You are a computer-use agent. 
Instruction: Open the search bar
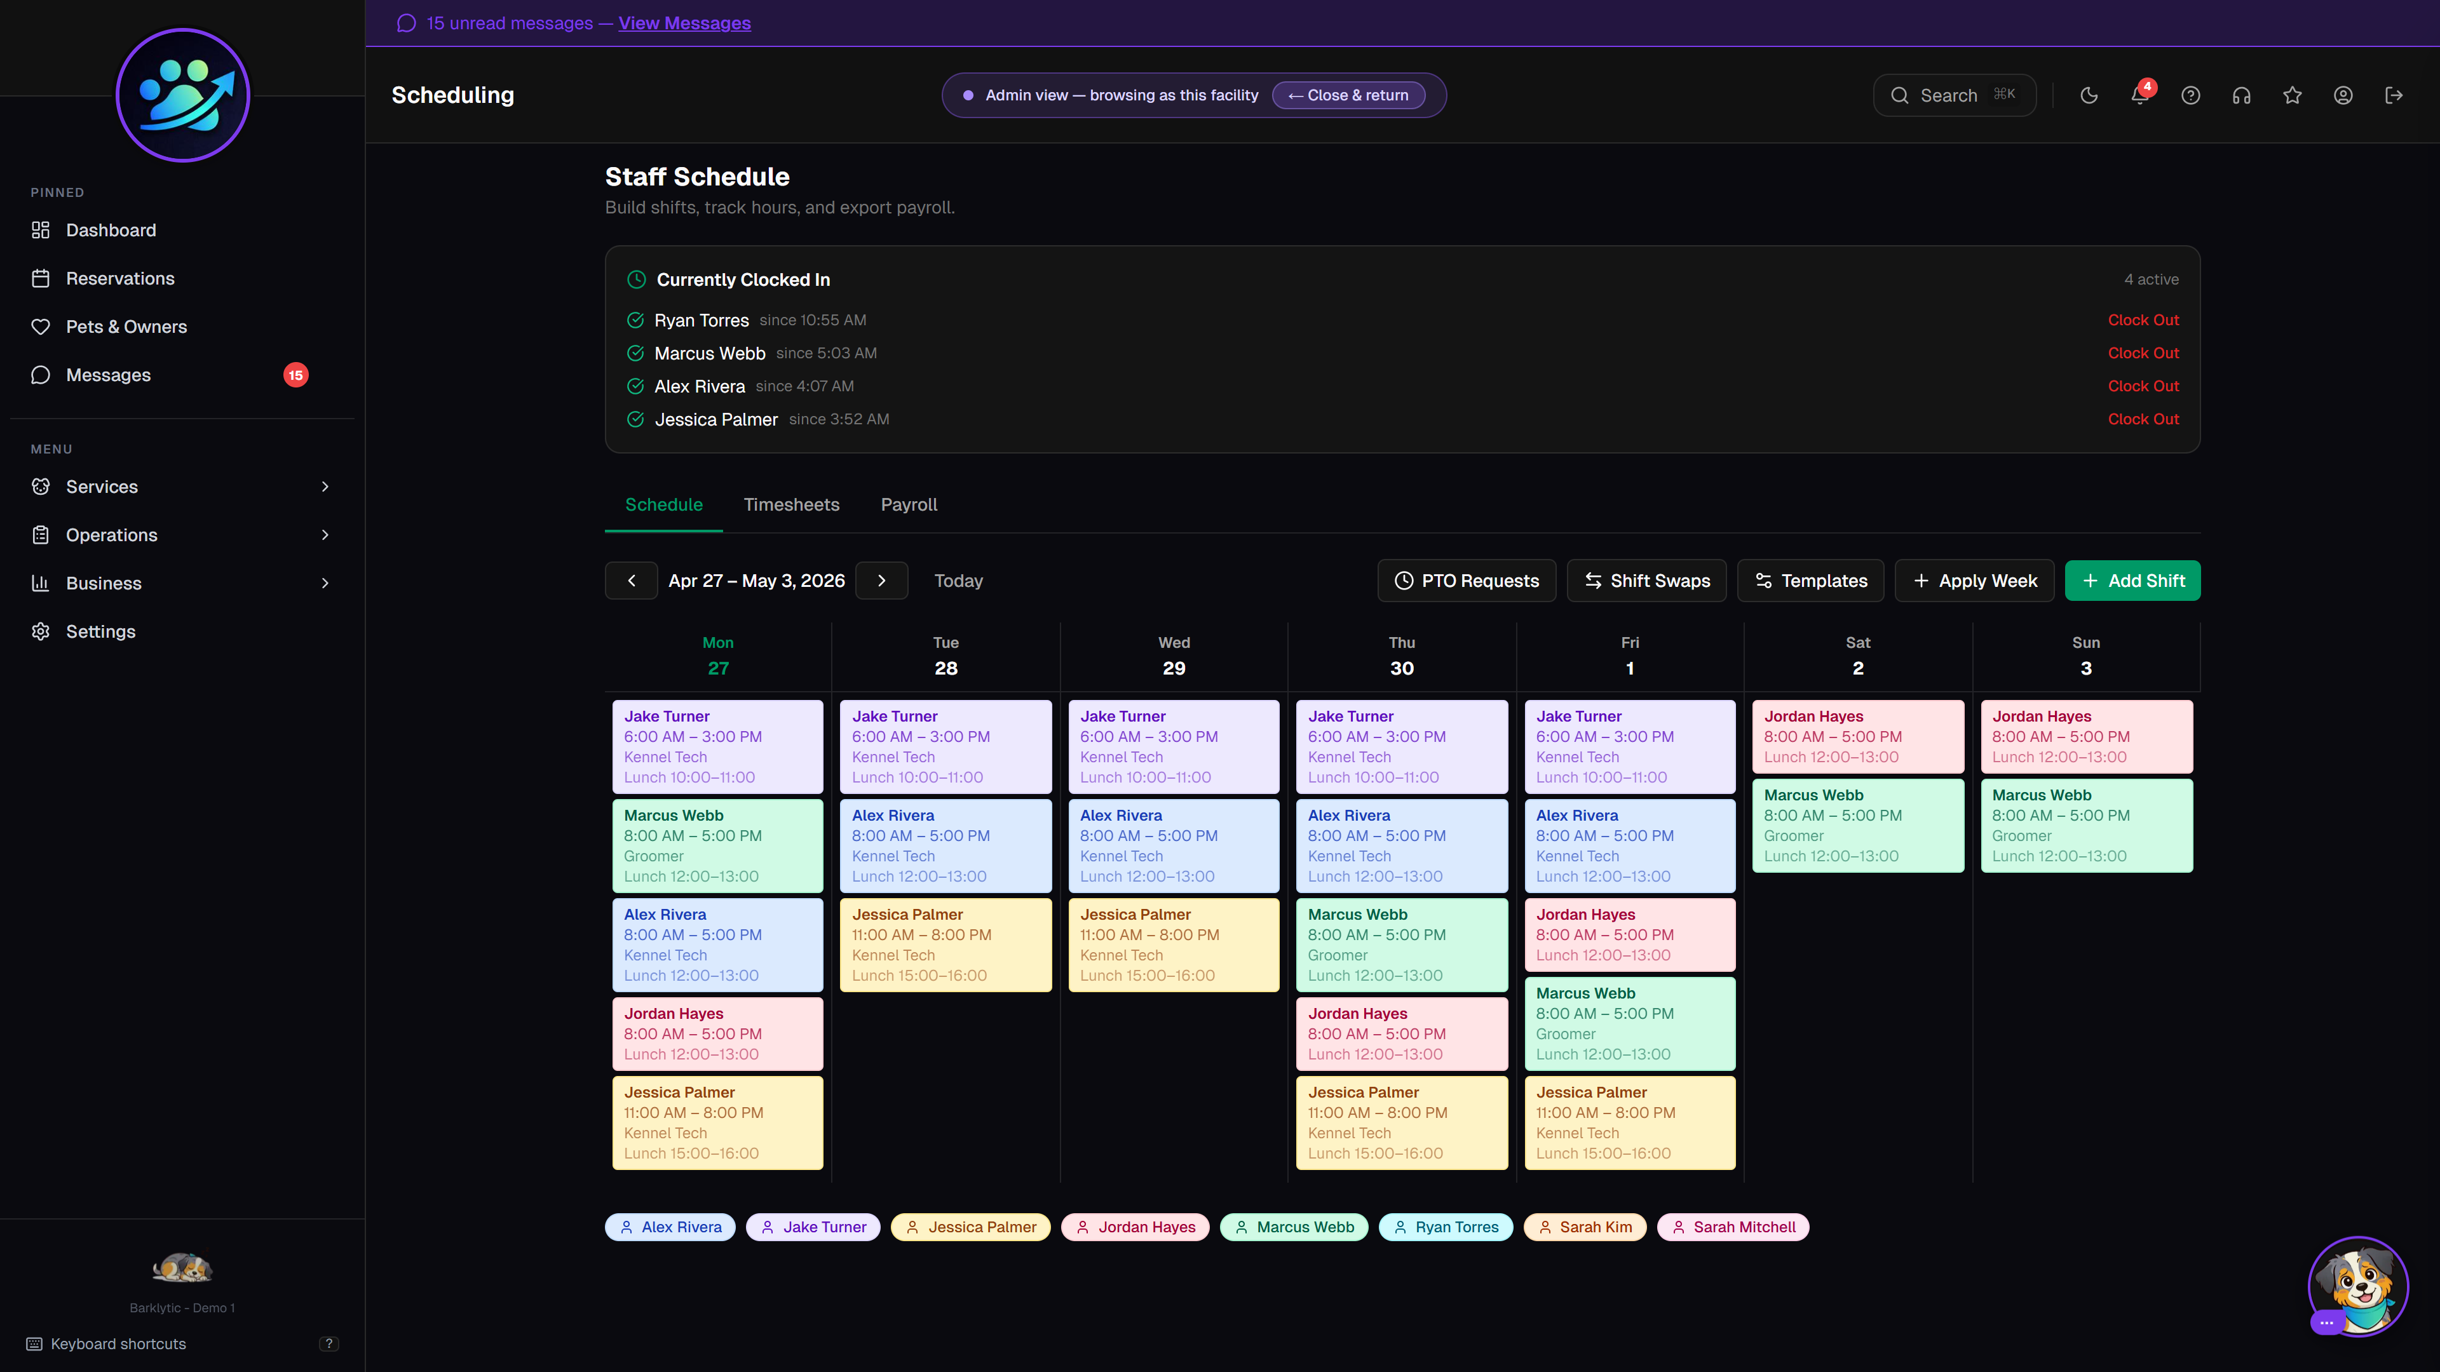pyautogui.click(x=1954, y=95)
